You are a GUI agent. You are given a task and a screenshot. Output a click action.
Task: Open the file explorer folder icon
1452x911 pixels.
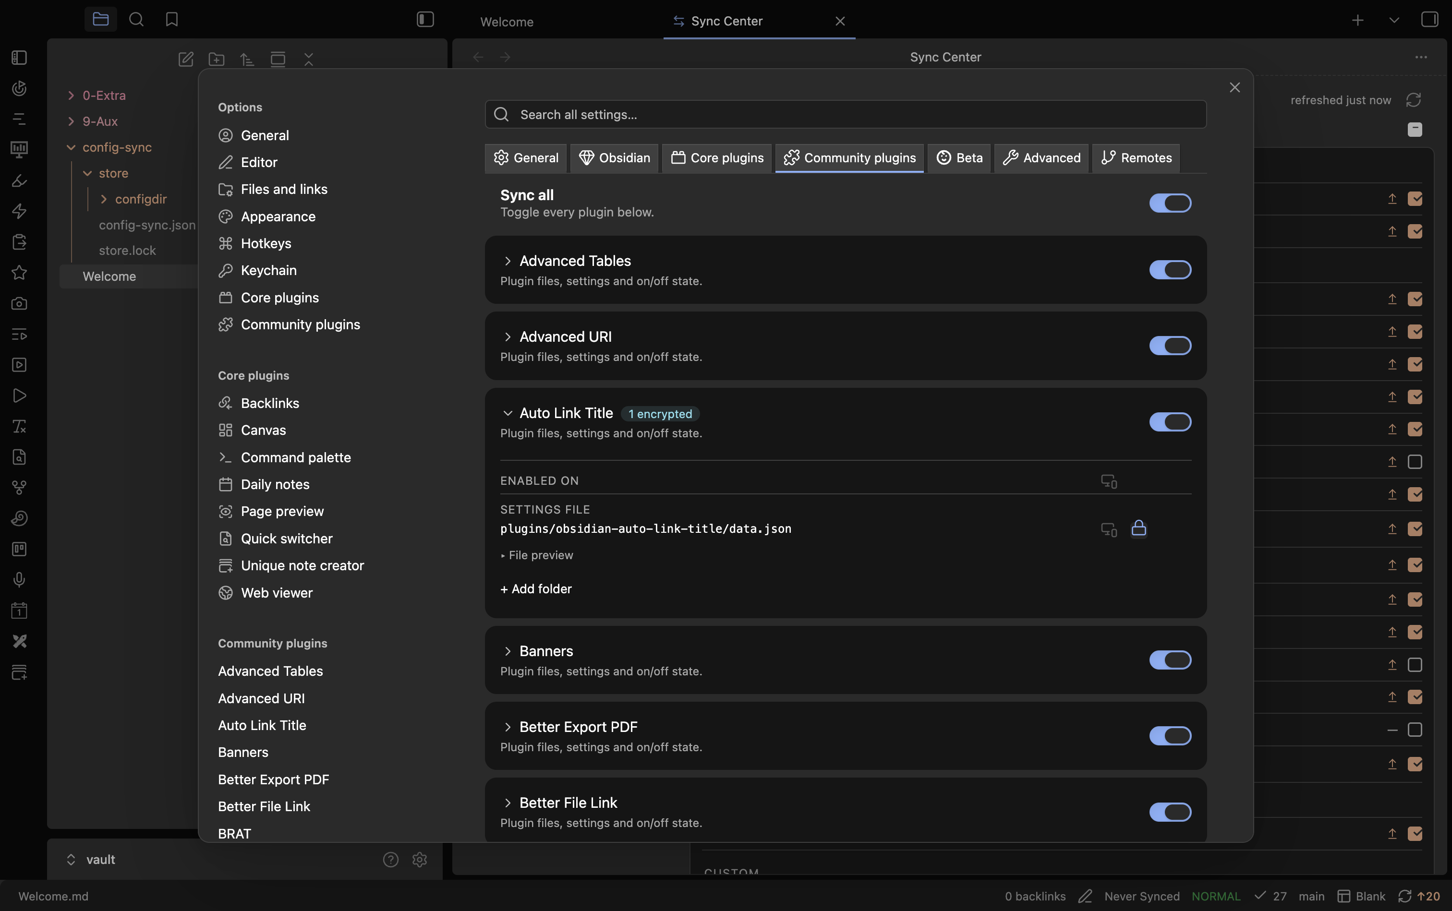[x=100, y=19]
